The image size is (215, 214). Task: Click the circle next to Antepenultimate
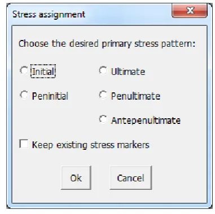(x=103, y=119)
